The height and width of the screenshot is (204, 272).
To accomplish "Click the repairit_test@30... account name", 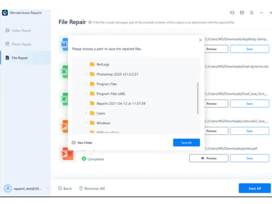I will click(28, 189).
